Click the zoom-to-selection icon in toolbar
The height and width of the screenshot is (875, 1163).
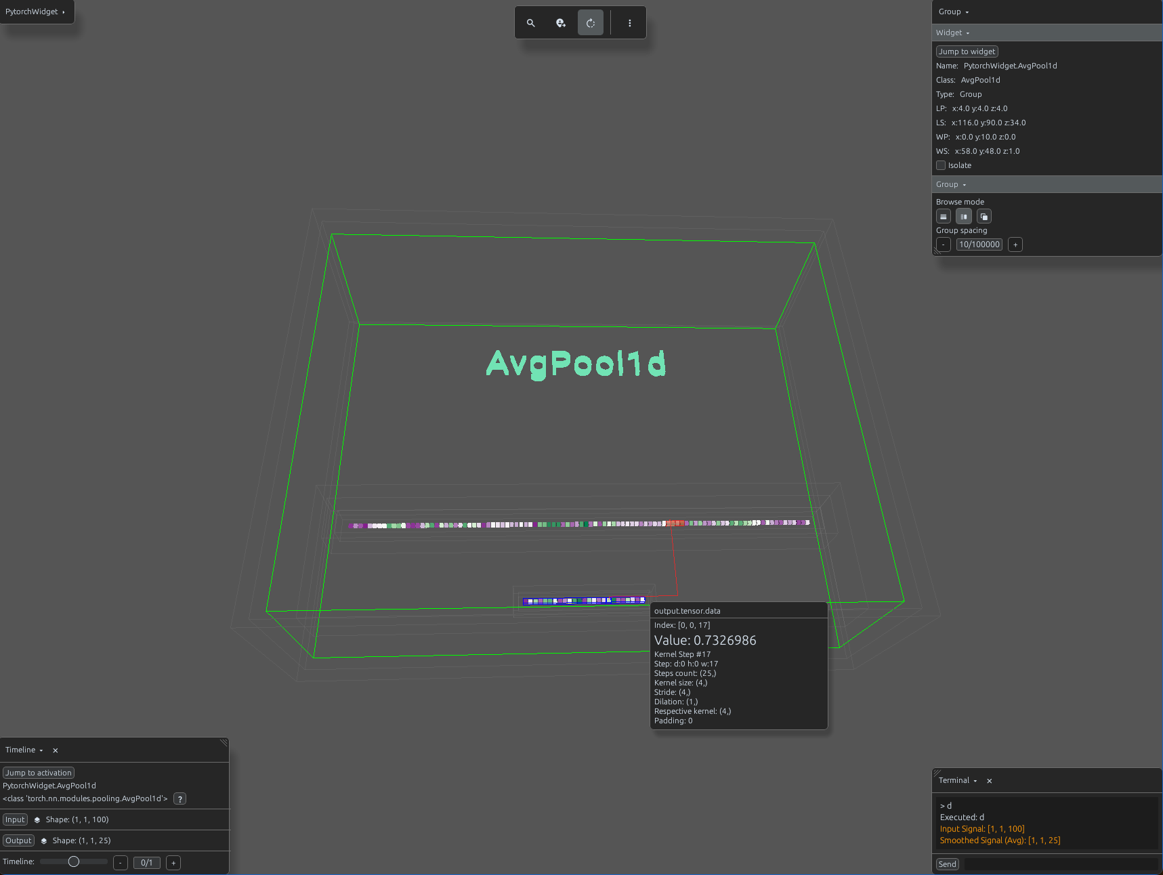click(561, 23)
